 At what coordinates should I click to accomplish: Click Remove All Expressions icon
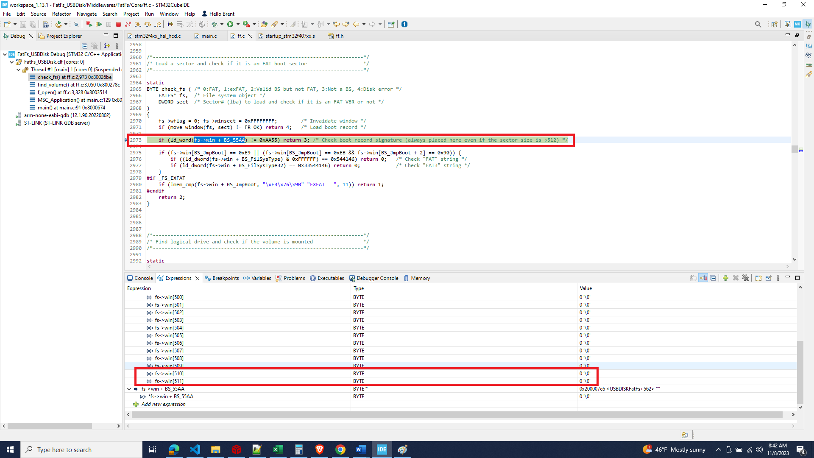tap(746, 278)
